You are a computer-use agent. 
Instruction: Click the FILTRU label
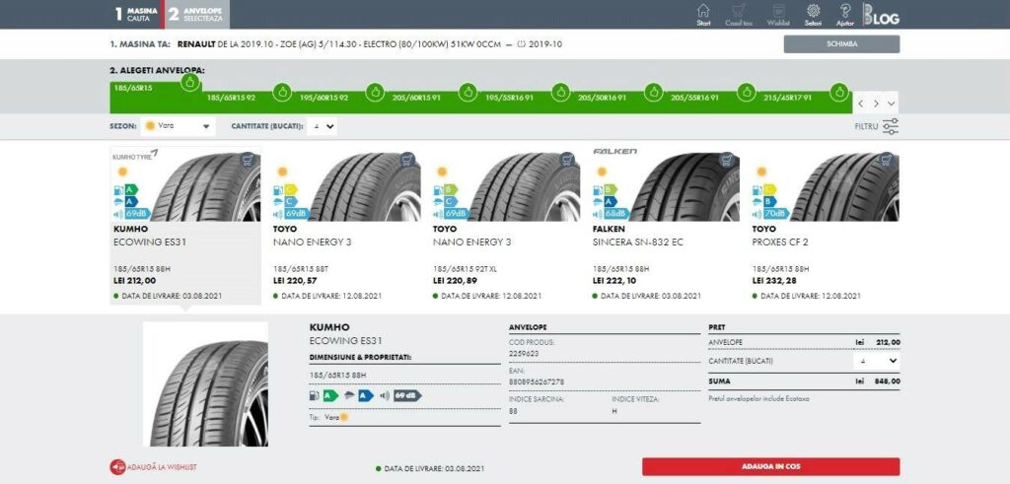pyautogui.click(x=866, y=127)
